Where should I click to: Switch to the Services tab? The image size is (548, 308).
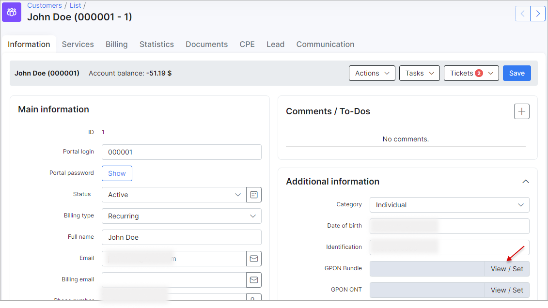(x=78, y=45)
